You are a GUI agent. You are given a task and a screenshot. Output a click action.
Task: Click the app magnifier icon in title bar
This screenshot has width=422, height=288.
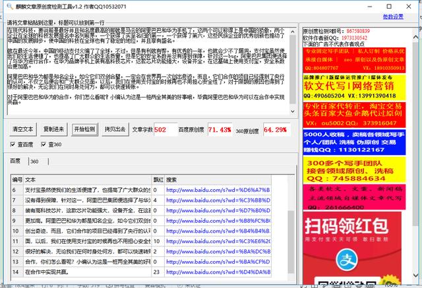[x=10, y=6]
